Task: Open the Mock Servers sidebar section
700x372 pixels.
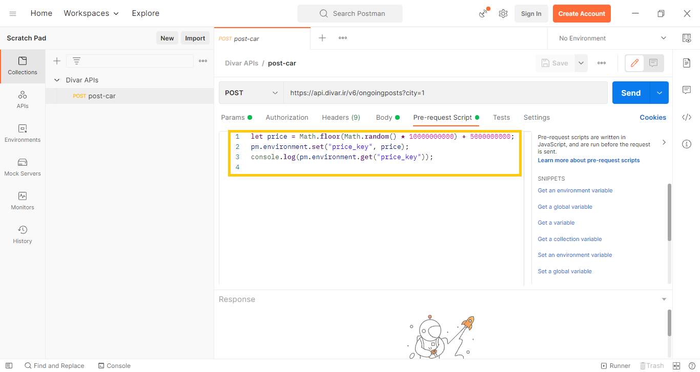Action: 23,167
